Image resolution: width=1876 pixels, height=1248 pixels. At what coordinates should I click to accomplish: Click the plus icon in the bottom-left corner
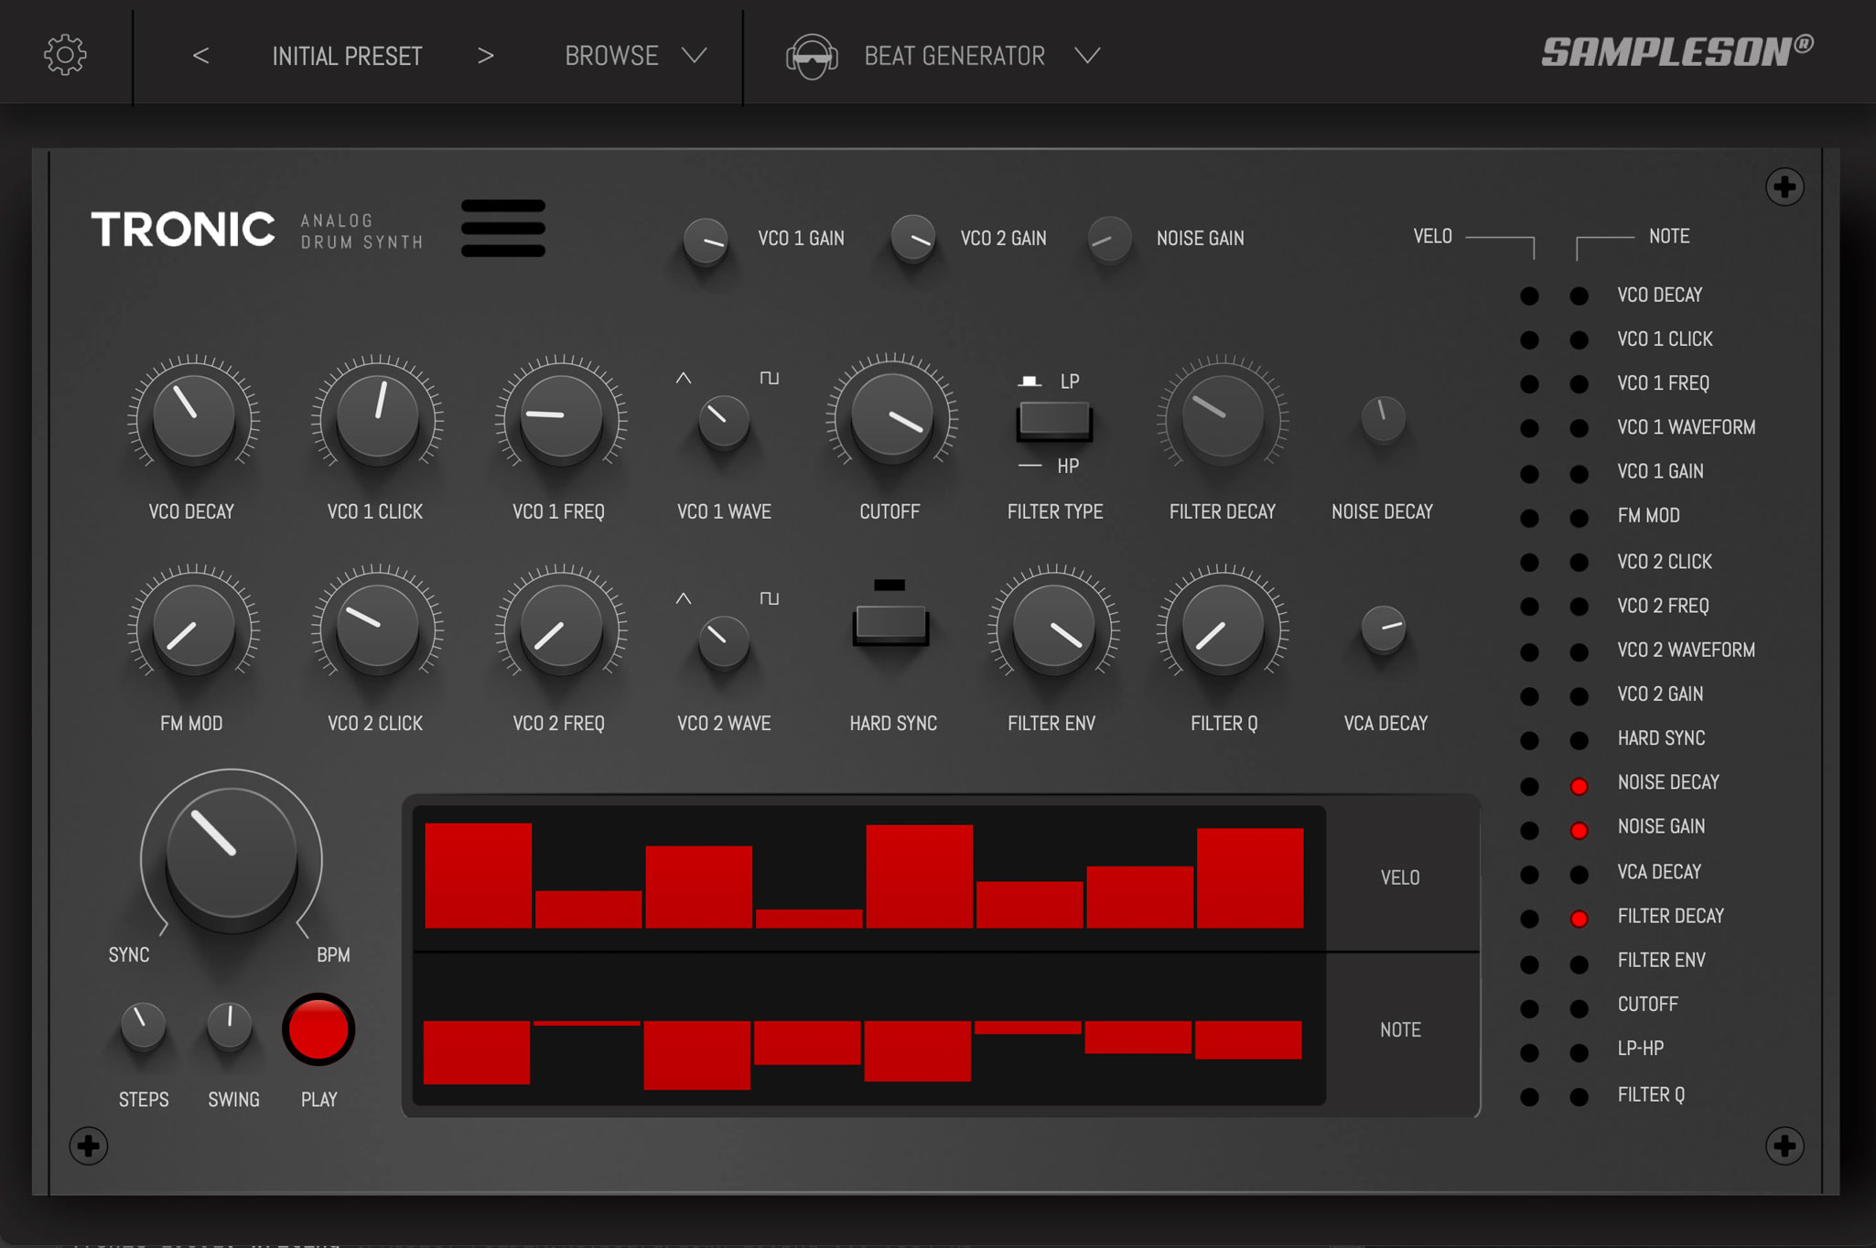point(89,1146)
